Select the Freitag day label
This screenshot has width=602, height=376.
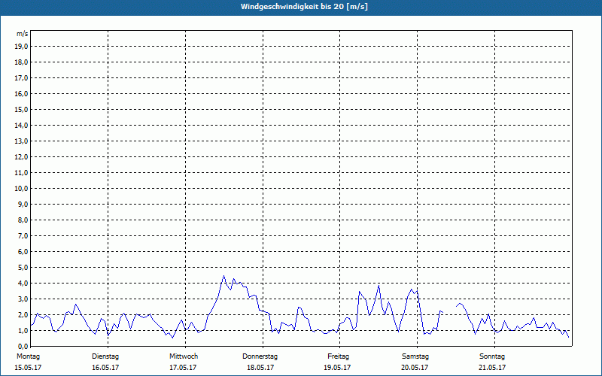(339, 356)
